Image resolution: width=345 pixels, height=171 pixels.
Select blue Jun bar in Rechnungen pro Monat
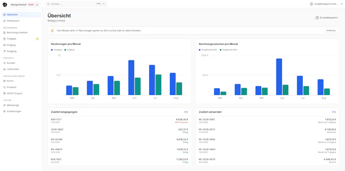[131, 78]
